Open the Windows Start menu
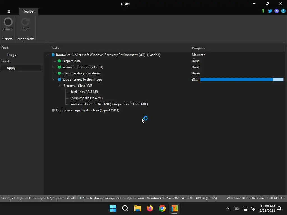Viewport: 287px width, 215px height. click(x=113, y=208)
